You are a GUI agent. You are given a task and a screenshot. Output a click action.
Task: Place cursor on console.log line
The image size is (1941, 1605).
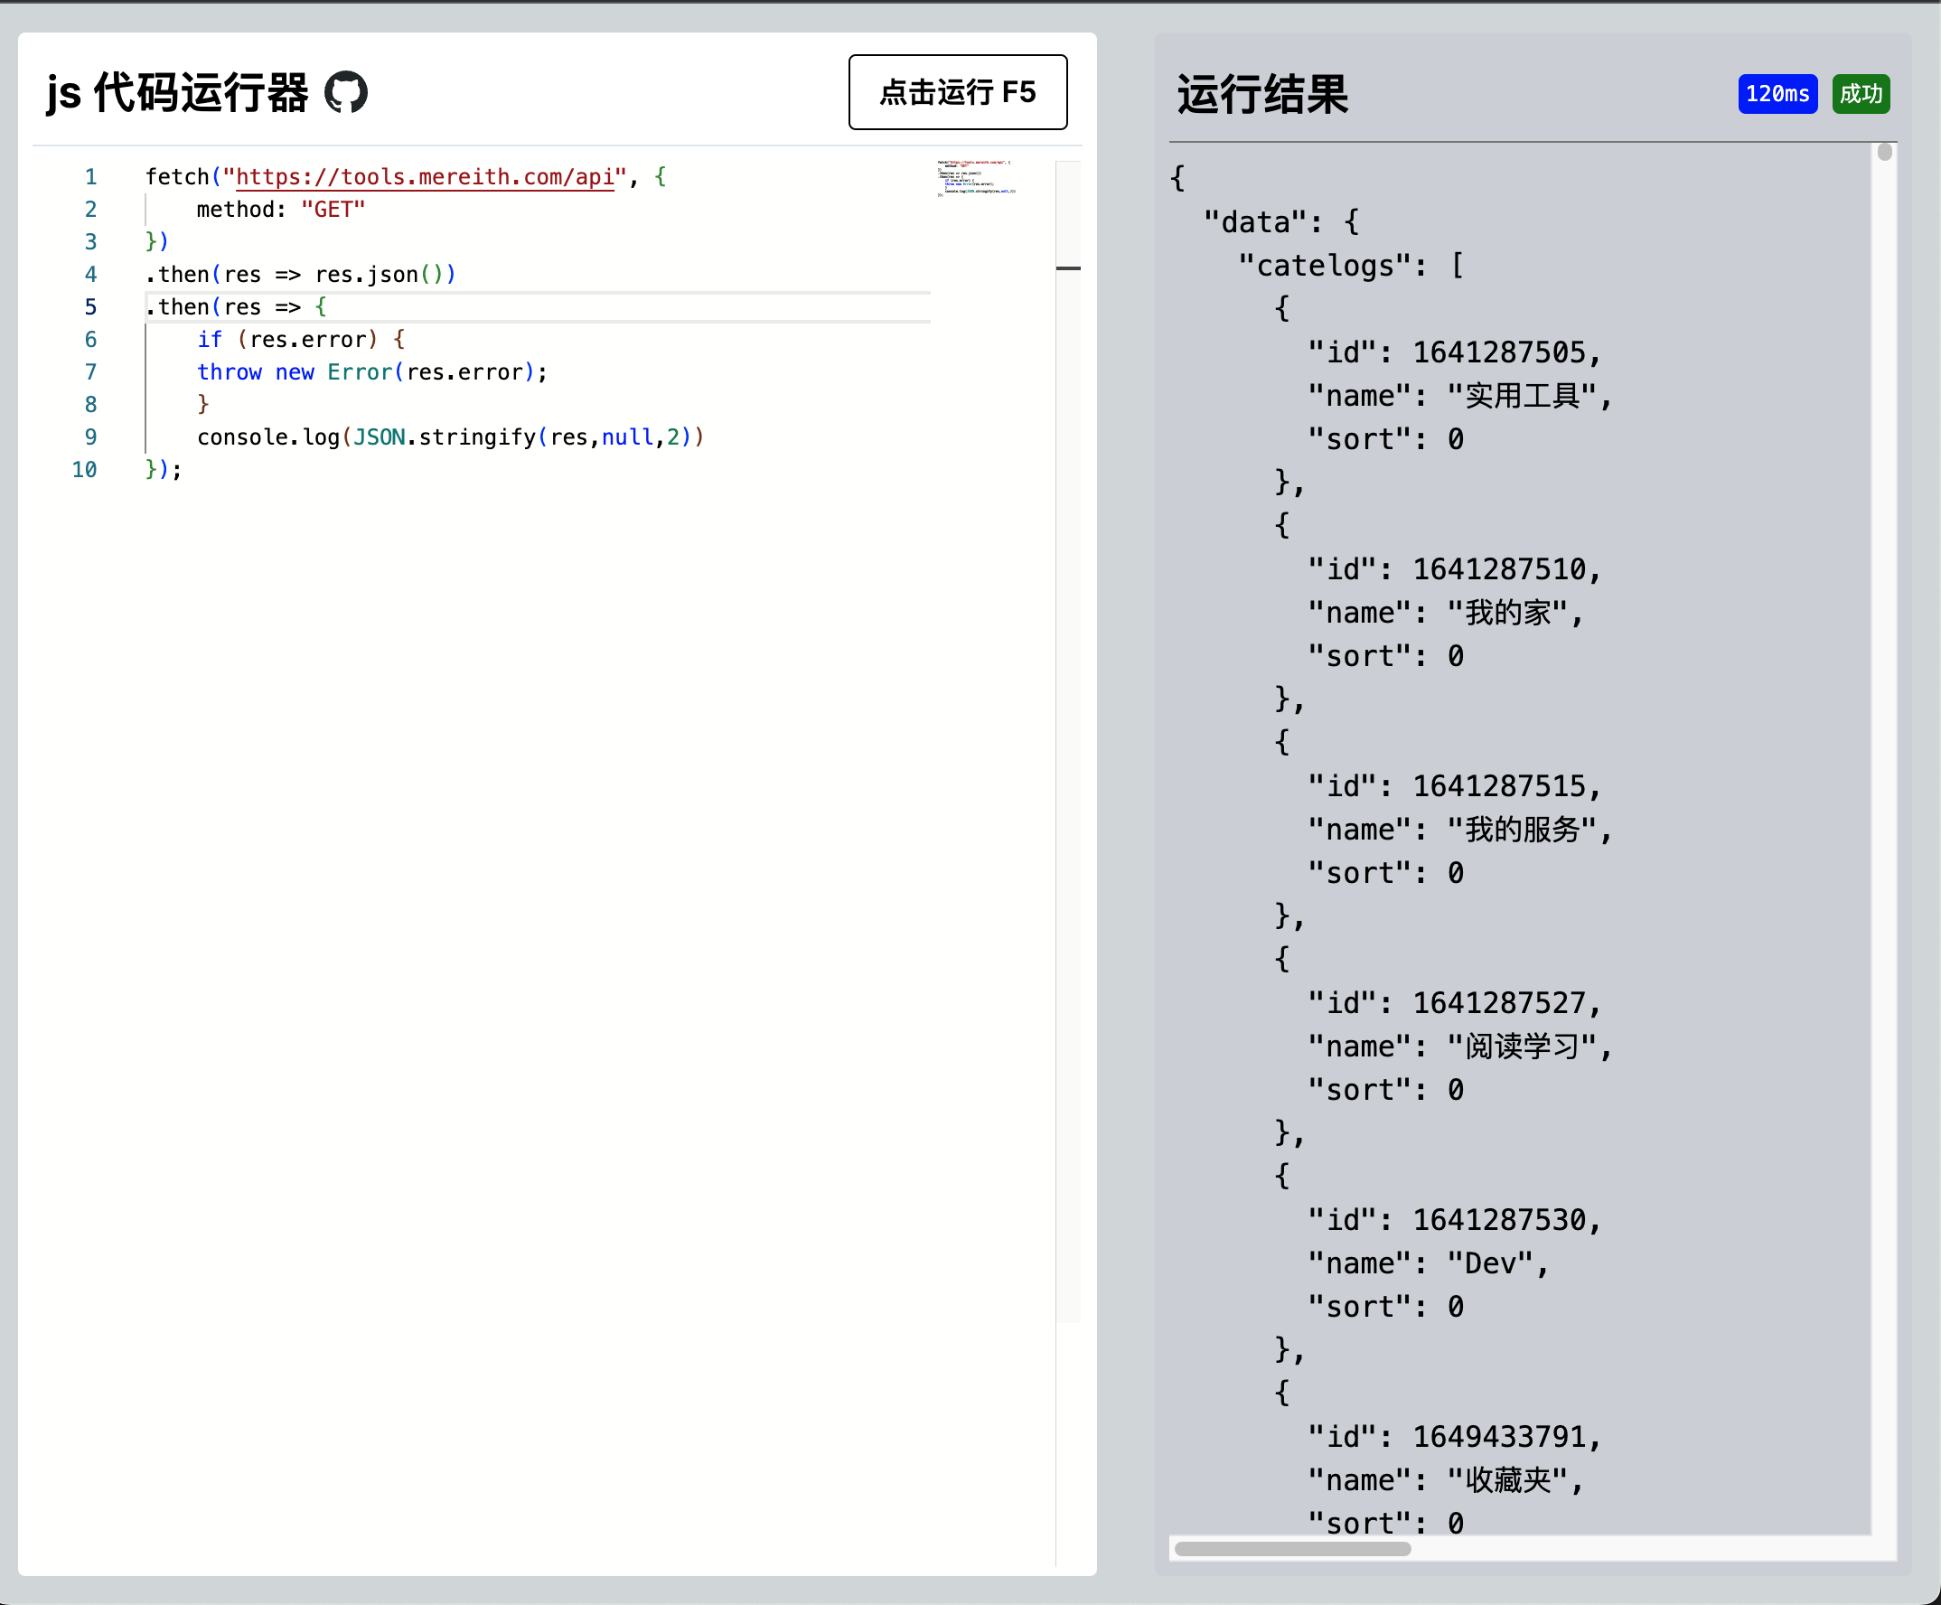coord(450,437)
